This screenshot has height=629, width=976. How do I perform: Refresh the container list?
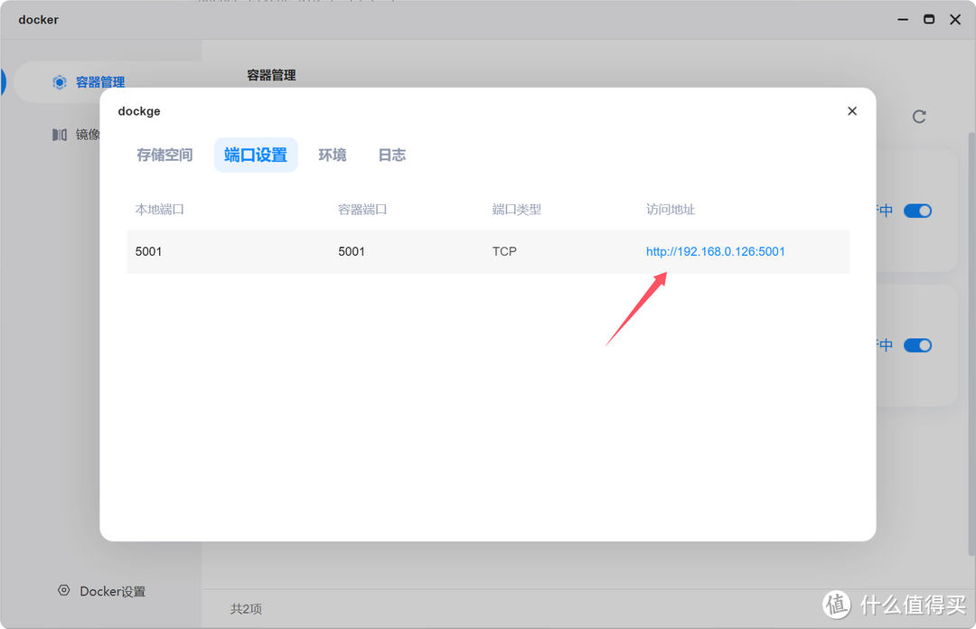point(919,117)
